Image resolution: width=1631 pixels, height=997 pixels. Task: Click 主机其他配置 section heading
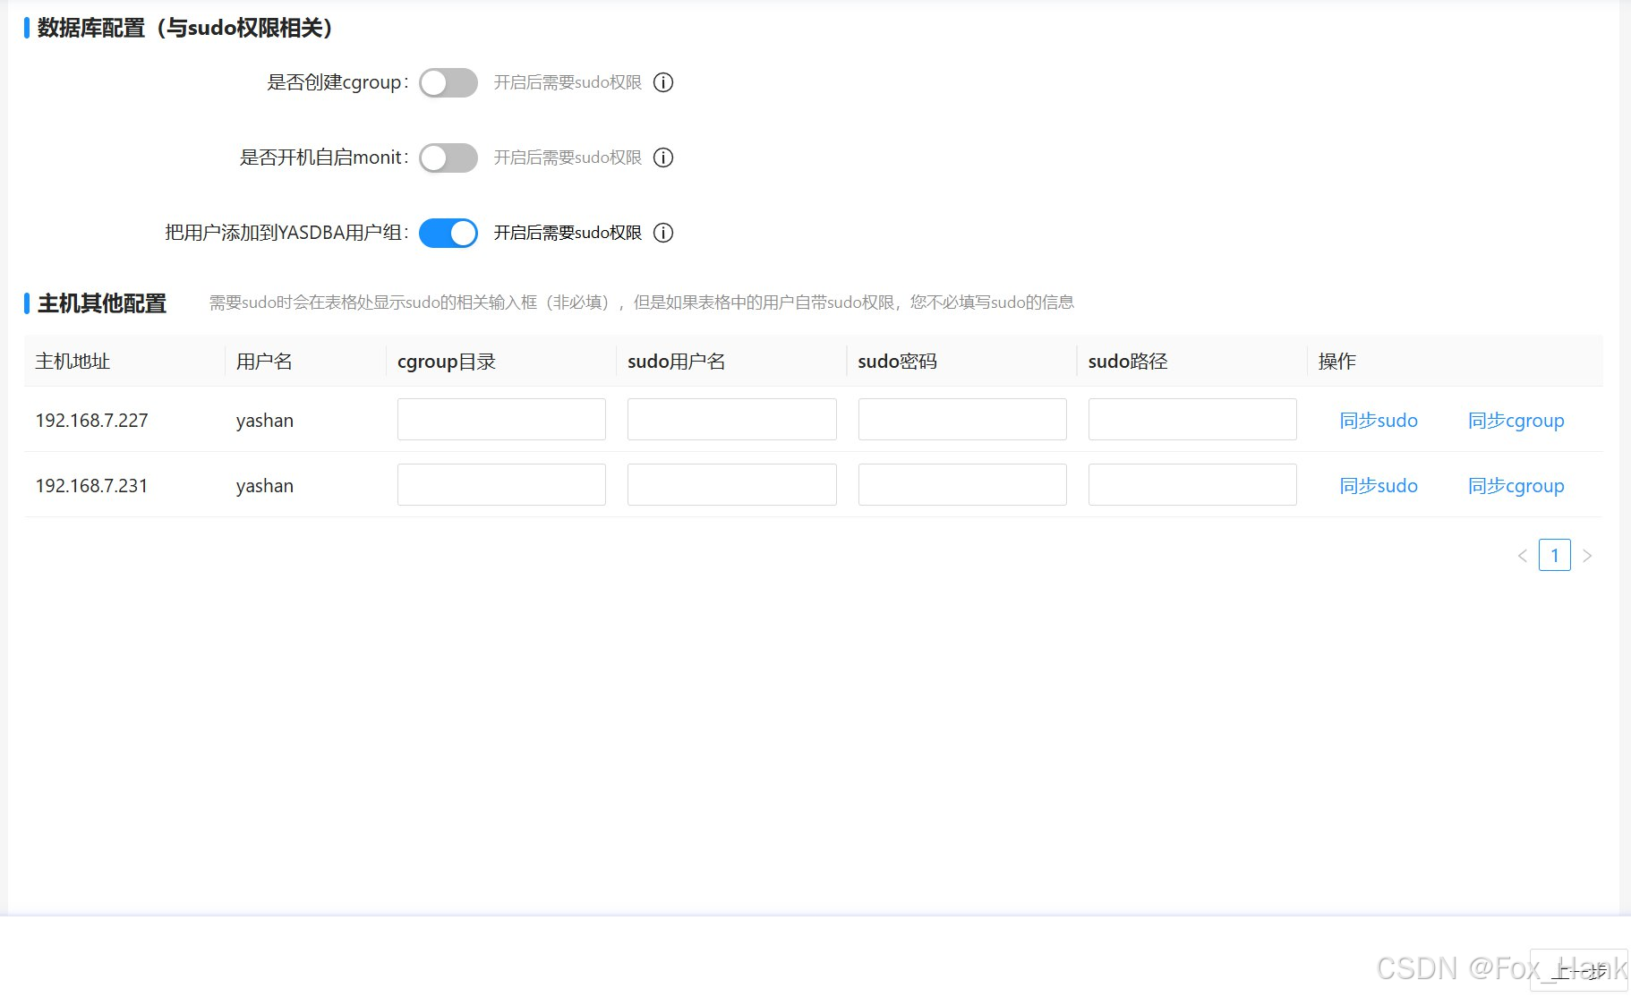click(x=102, y=303)
